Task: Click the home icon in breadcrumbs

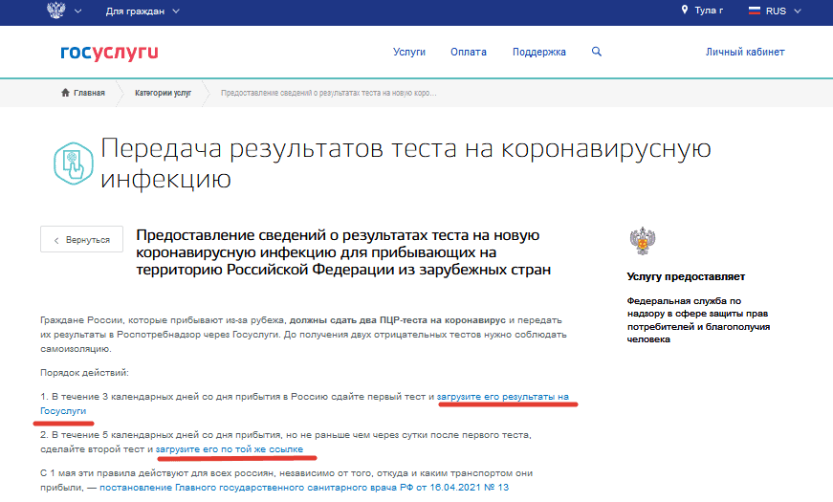Action: (65, 93)
